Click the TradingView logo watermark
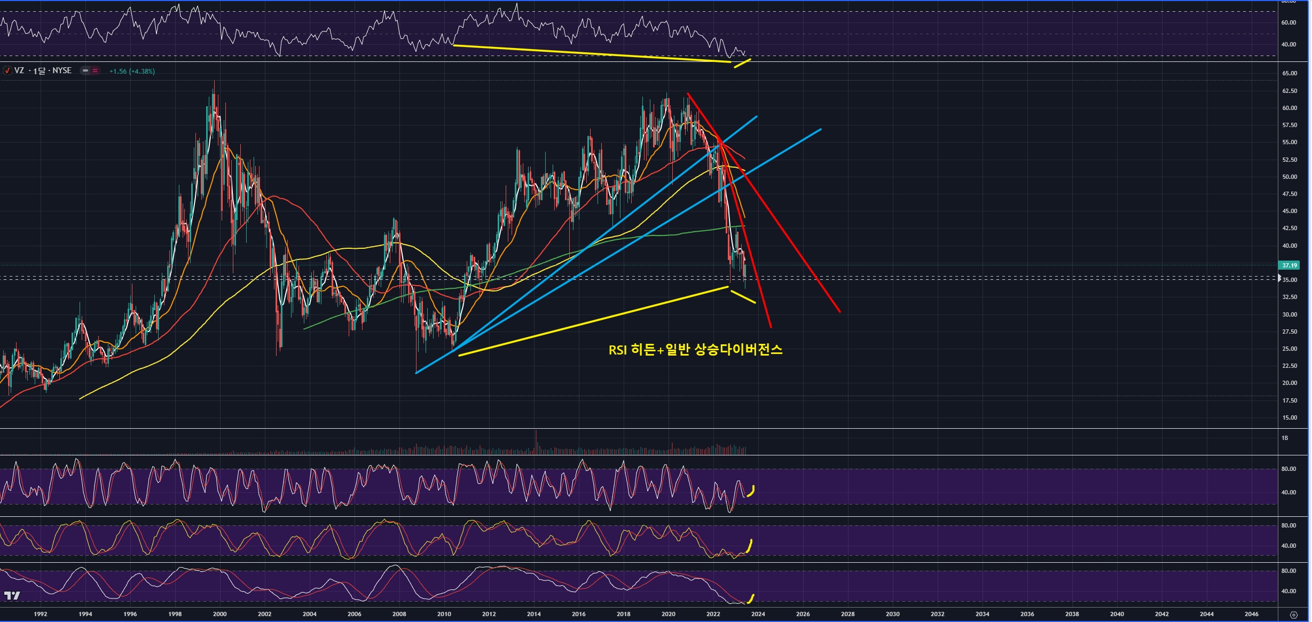This screenshot has height=622, width=1312. pos(12,595)
